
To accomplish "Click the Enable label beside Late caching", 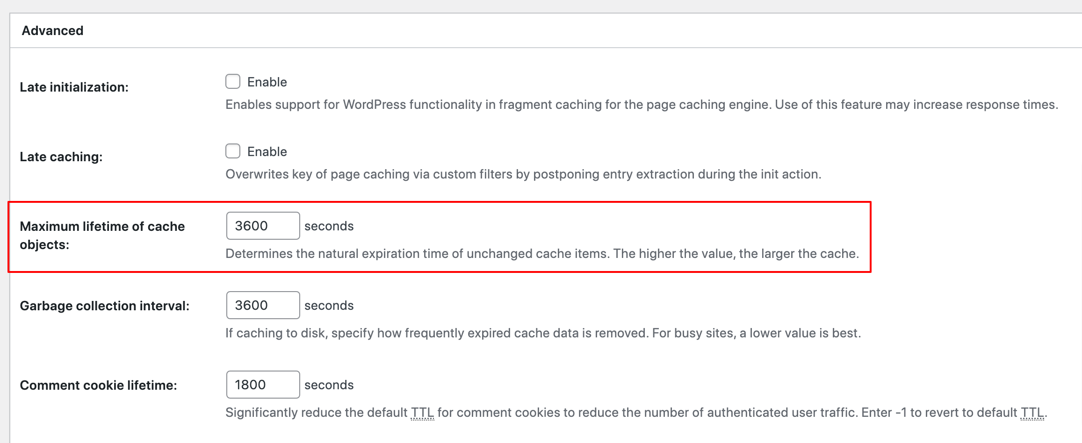I will pos(267,152).
